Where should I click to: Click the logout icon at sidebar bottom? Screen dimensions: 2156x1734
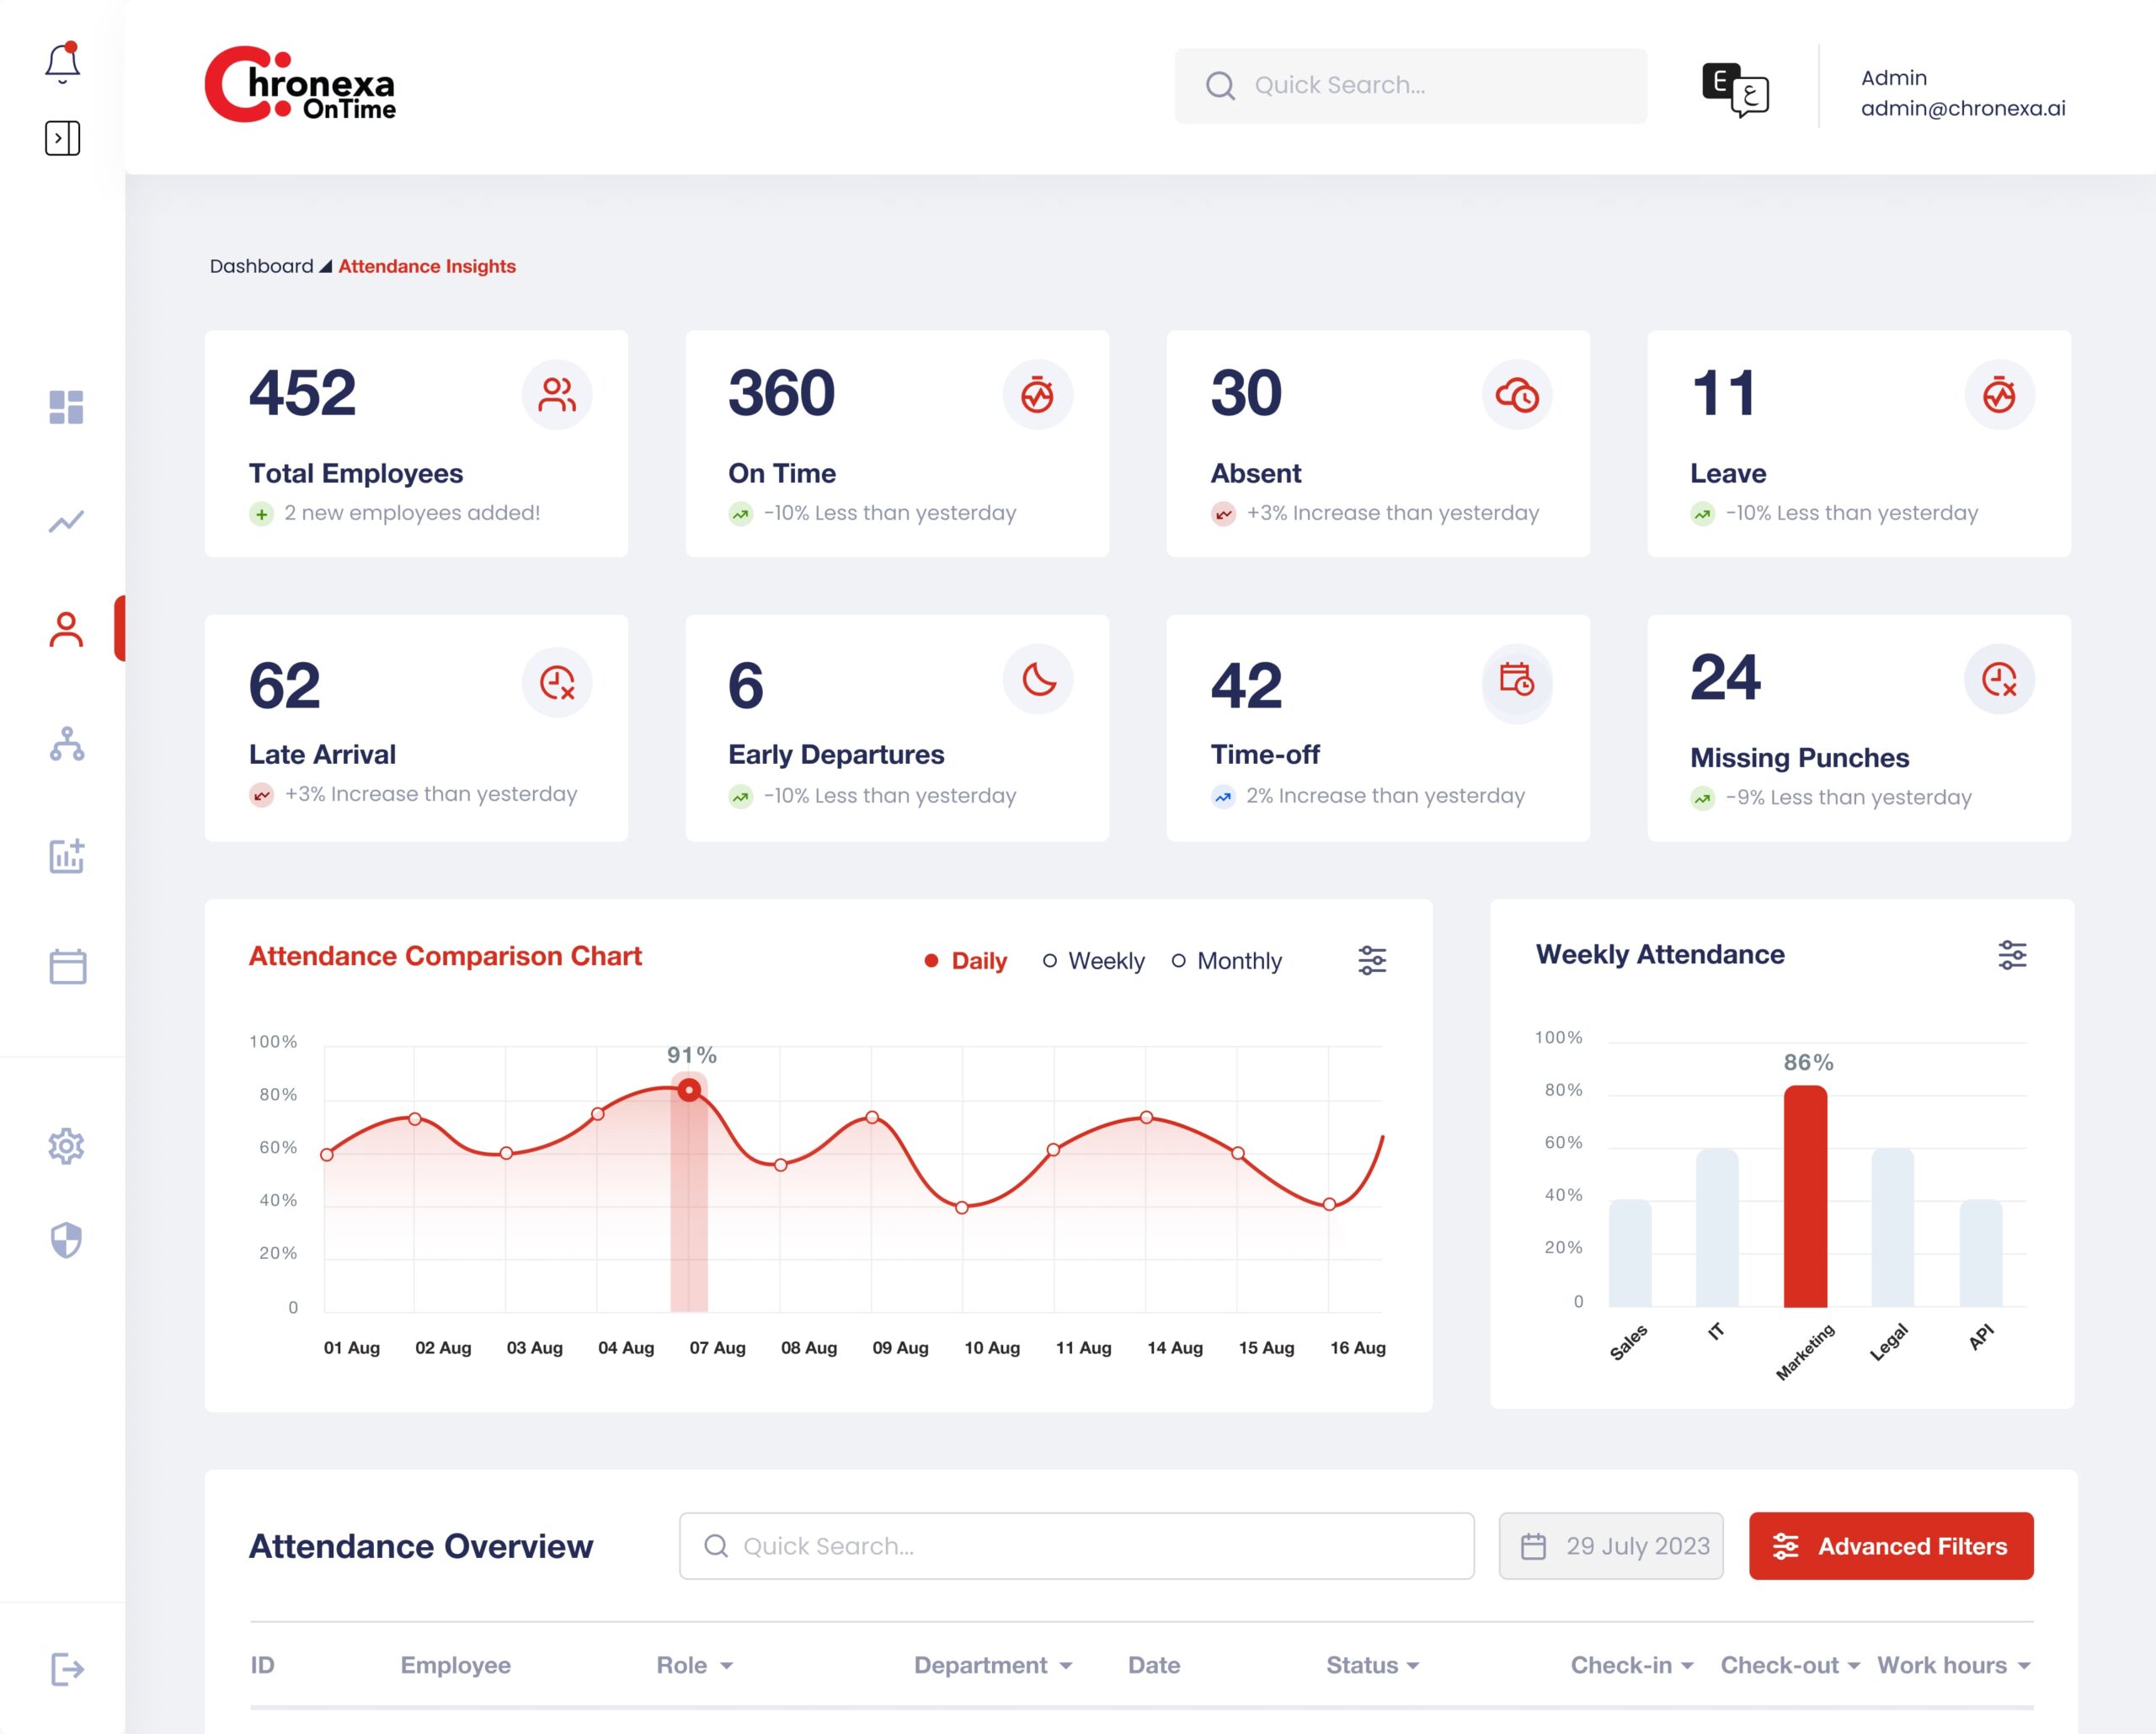67,1668
